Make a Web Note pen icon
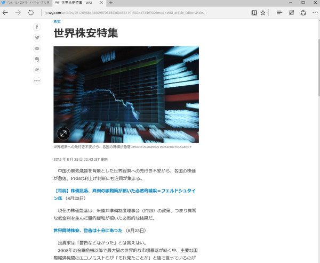The height and width of the screenshot is (263, 320). click(291, 13)
